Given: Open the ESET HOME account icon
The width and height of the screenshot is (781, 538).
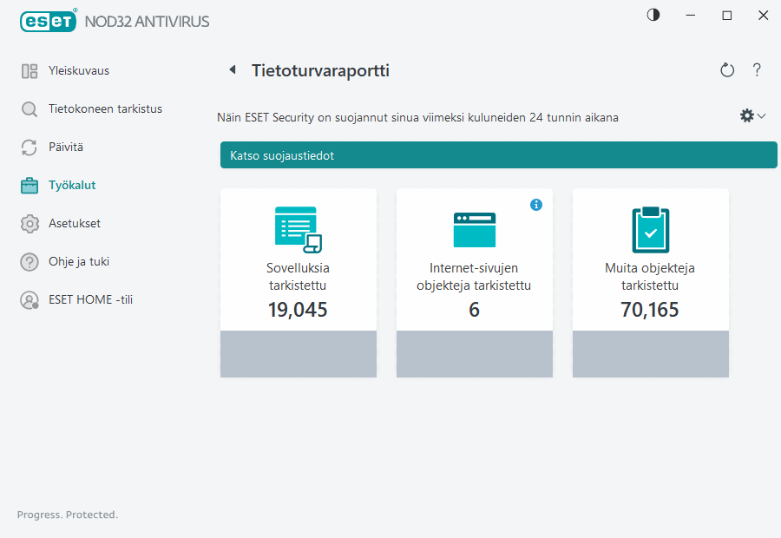Looking at the screenshot, I should [x=30, y=299].
